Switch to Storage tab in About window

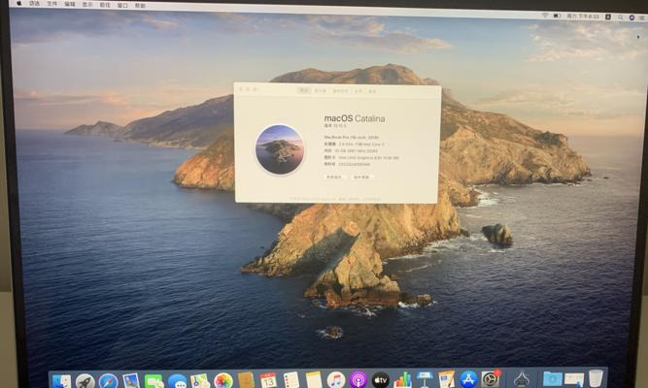click(341, 91)
